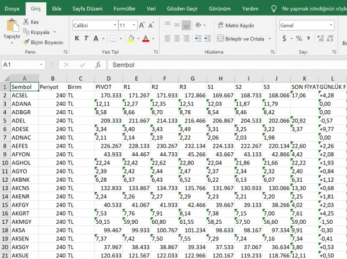Decrease decimal places icon
Screen dimensions: 347x259
[330, 39]
